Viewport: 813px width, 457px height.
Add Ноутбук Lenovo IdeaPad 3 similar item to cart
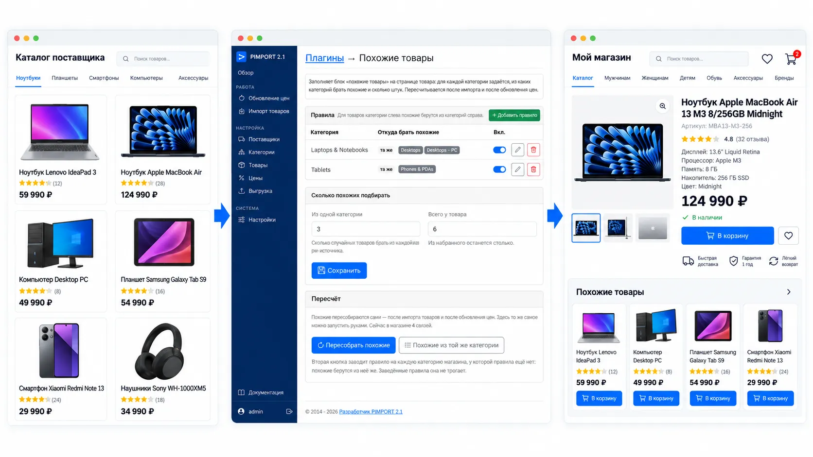tap(599, 398)
